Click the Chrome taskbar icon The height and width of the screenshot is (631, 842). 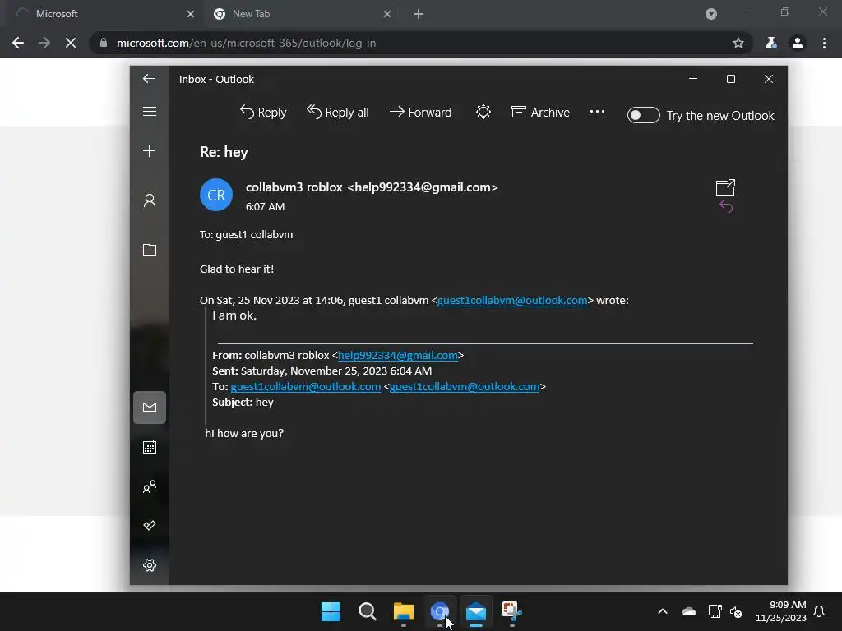[x=440, y=611]
